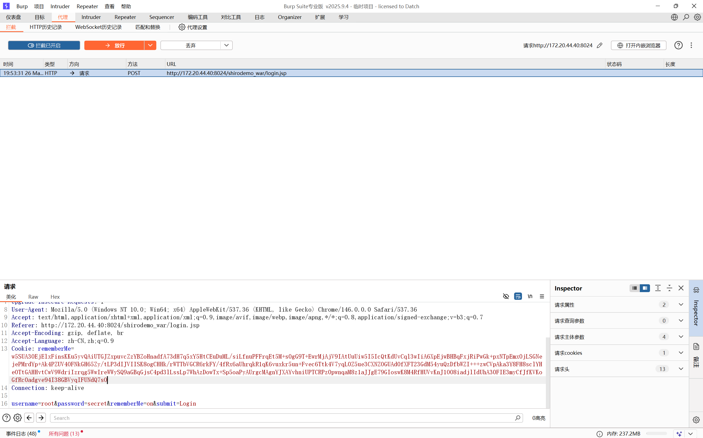The height and width of the screenshot is (438, 703).
Task: Toggle non-printable characters \n icon
Action: click(530, 296)
